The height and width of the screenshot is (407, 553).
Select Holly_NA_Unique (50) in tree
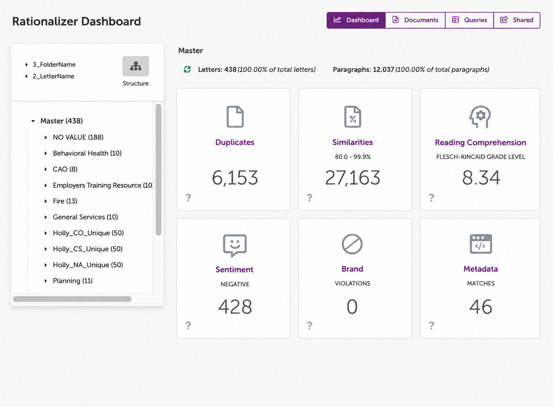88,265
